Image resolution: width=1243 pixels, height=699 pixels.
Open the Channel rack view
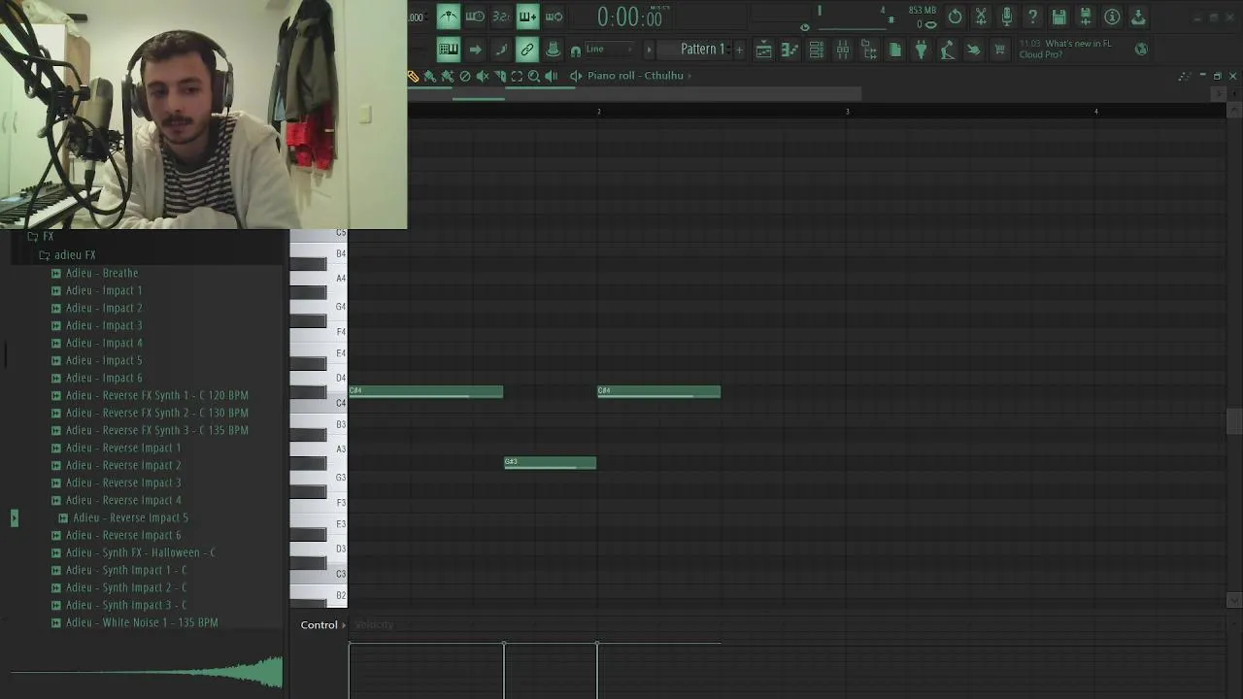coord(817,50)
